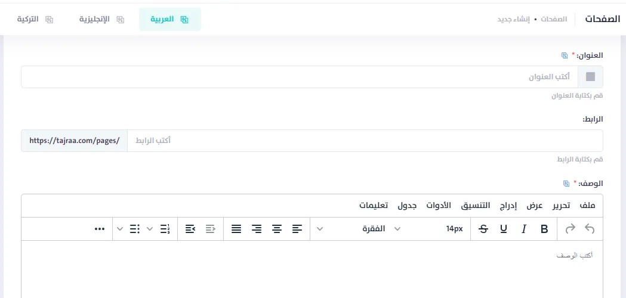Click the أكتب الرابط URL input
The image size is (626, 298).
pyautogui.click(x=365, y=141)
